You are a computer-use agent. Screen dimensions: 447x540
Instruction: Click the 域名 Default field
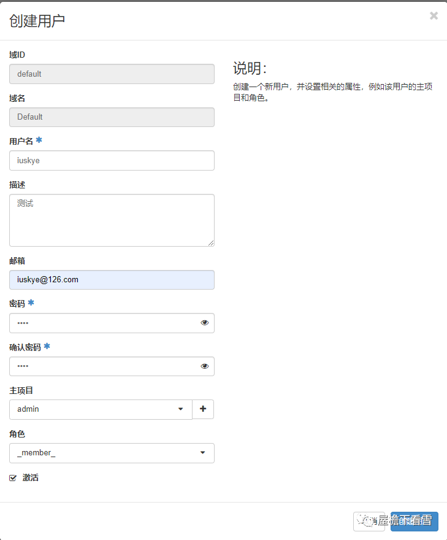(112, 117)
